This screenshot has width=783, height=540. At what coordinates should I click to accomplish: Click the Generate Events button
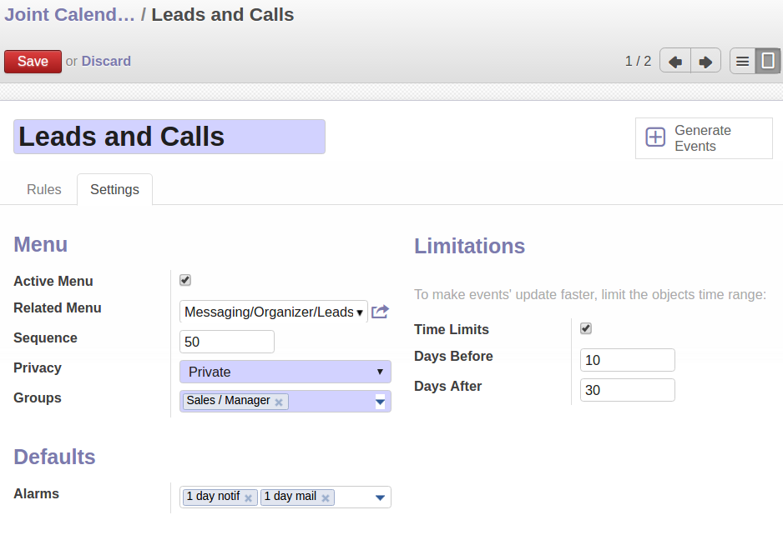[704, 138]
